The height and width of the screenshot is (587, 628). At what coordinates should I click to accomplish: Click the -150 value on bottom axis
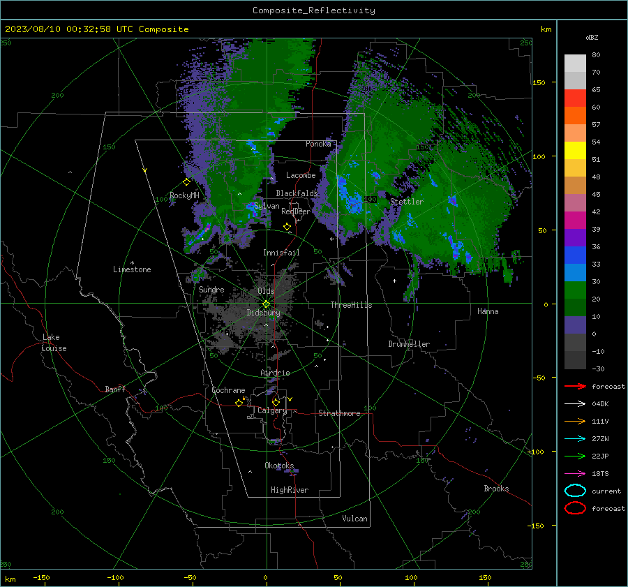(41, 577)
